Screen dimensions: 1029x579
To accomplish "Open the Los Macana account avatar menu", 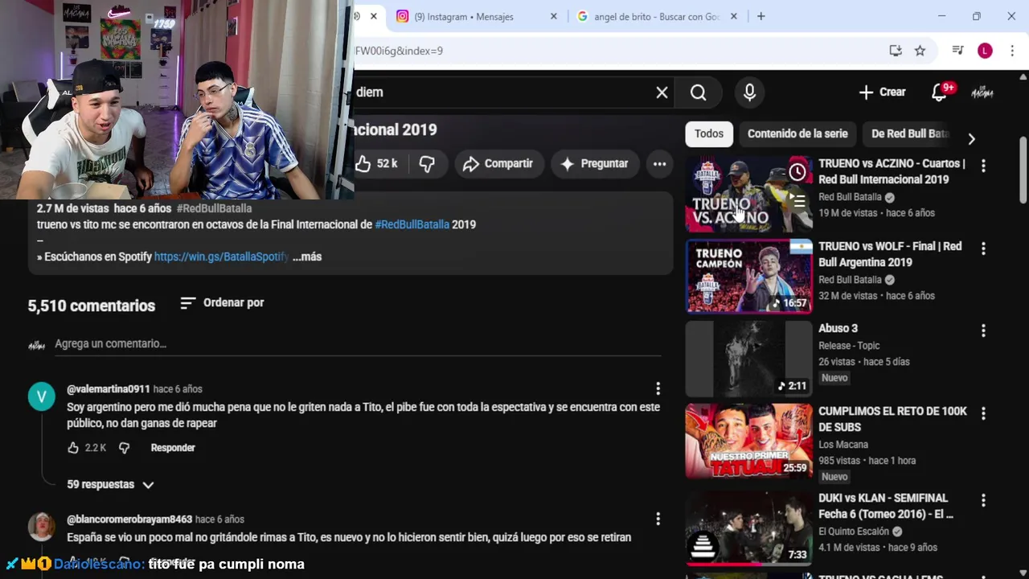I will coord(982,92).
